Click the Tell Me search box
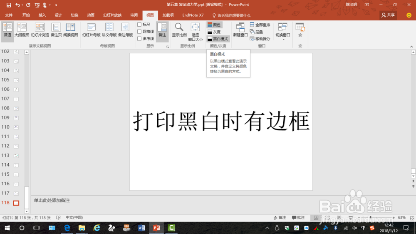Viewport: 416px width, 234px height. 232,15
